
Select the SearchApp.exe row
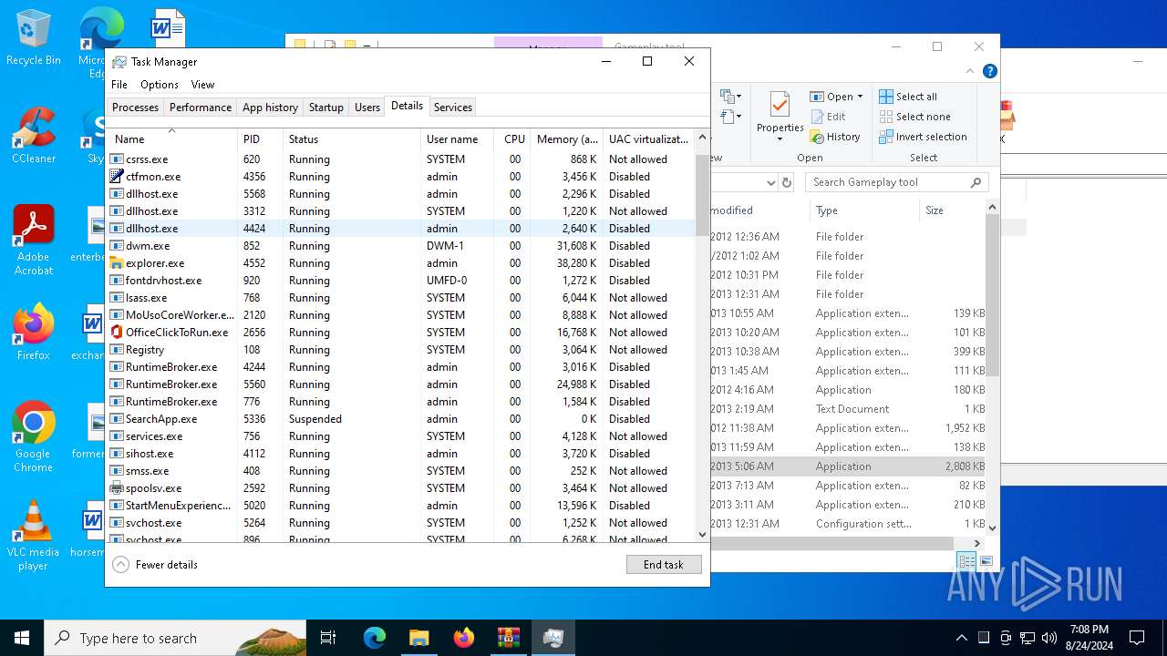[400, 419]
